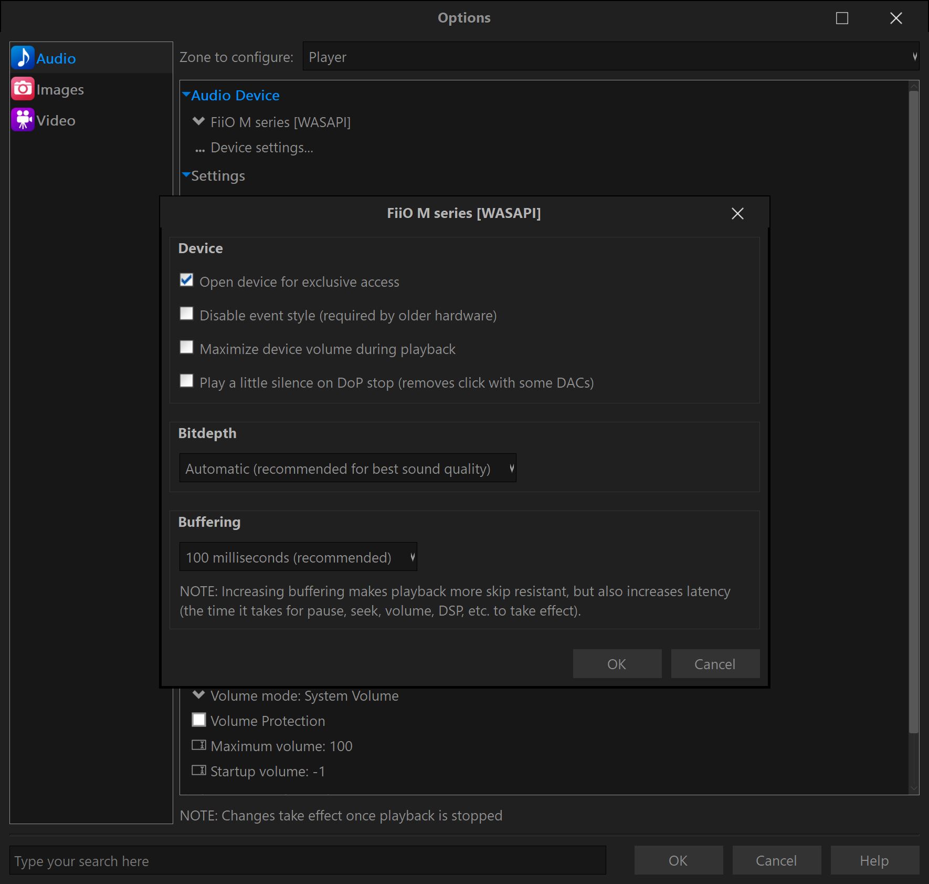Click the Type your search here field
This screenshot has width=929, height=884.
click(308, 860)
